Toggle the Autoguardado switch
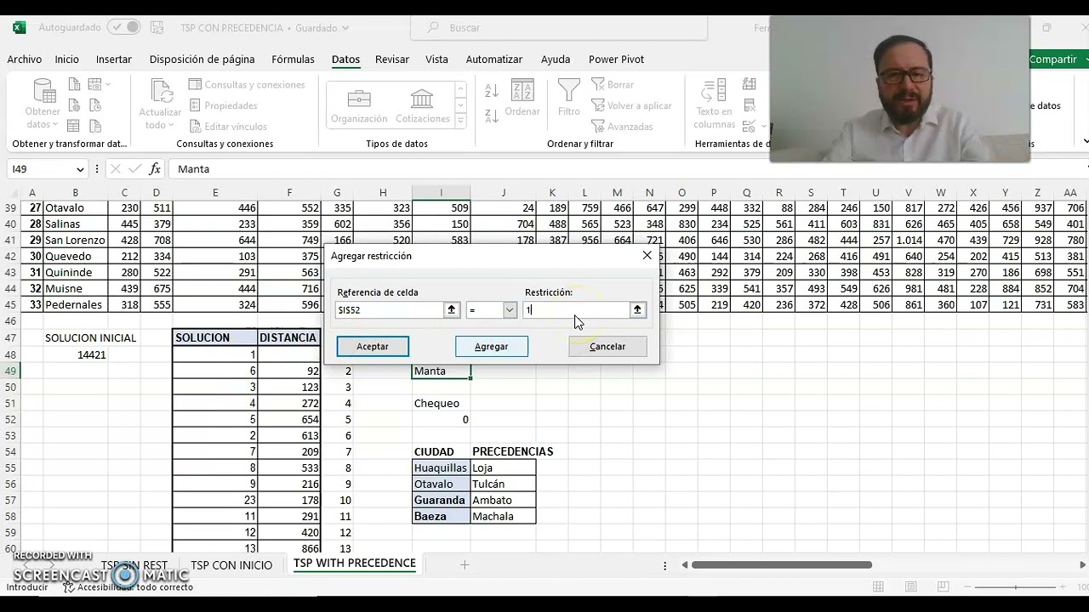This screenshot has width=1089, height=612. tap(123, 27)
